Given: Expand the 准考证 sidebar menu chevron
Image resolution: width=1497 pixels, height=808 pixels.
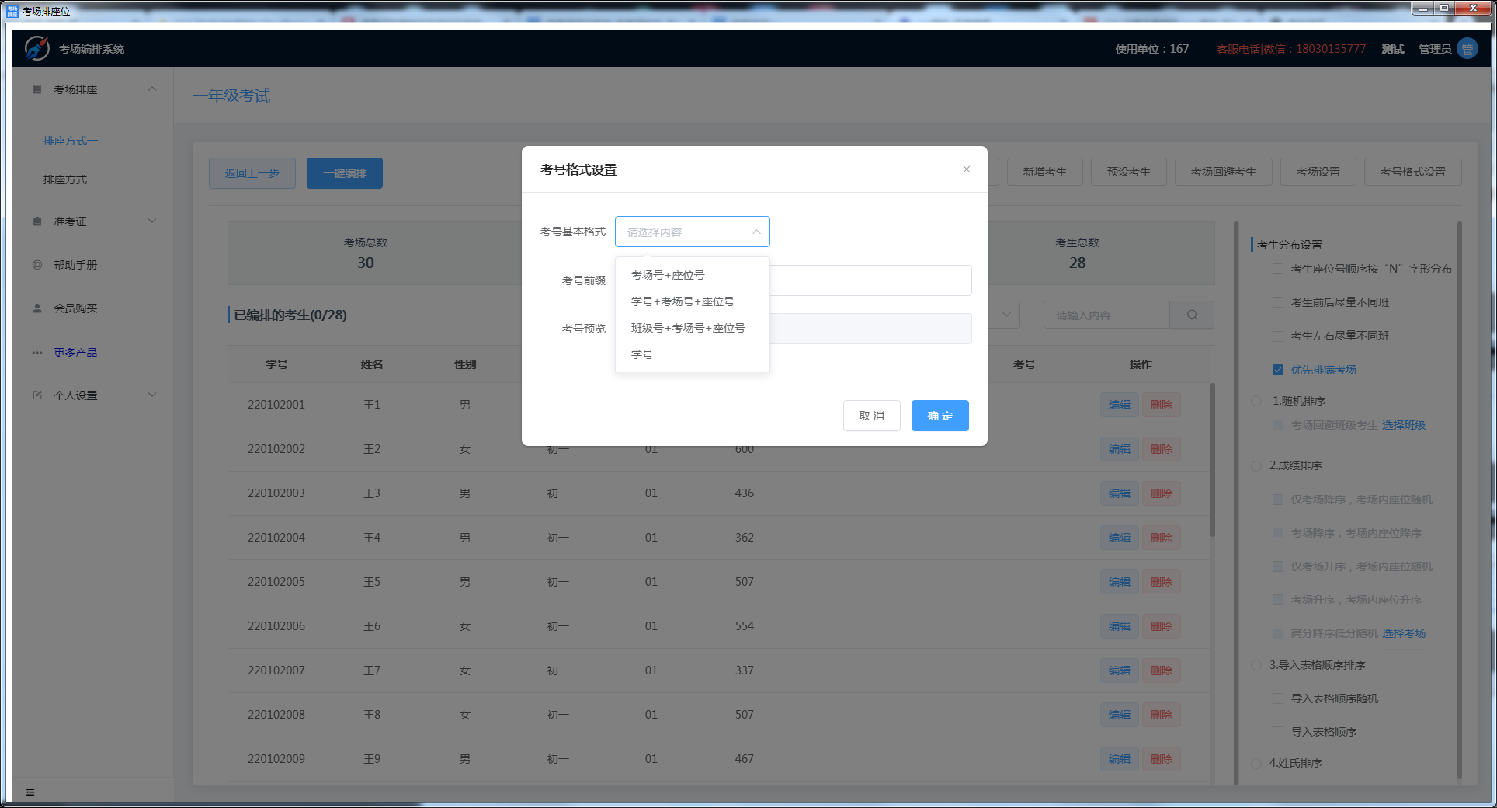Looking at the screenshot, I should point(152,221).
